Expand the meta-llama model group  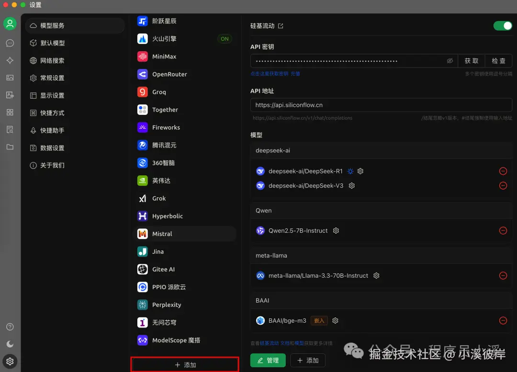click(x=381, y=255)
